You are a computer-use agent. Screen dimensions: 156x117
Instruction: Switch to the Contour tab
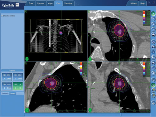[41, 3]
